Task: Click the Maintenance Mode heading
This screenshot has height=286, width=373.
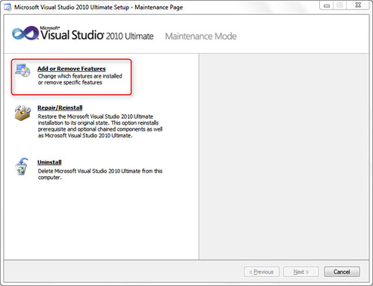Action: (201, 37)
